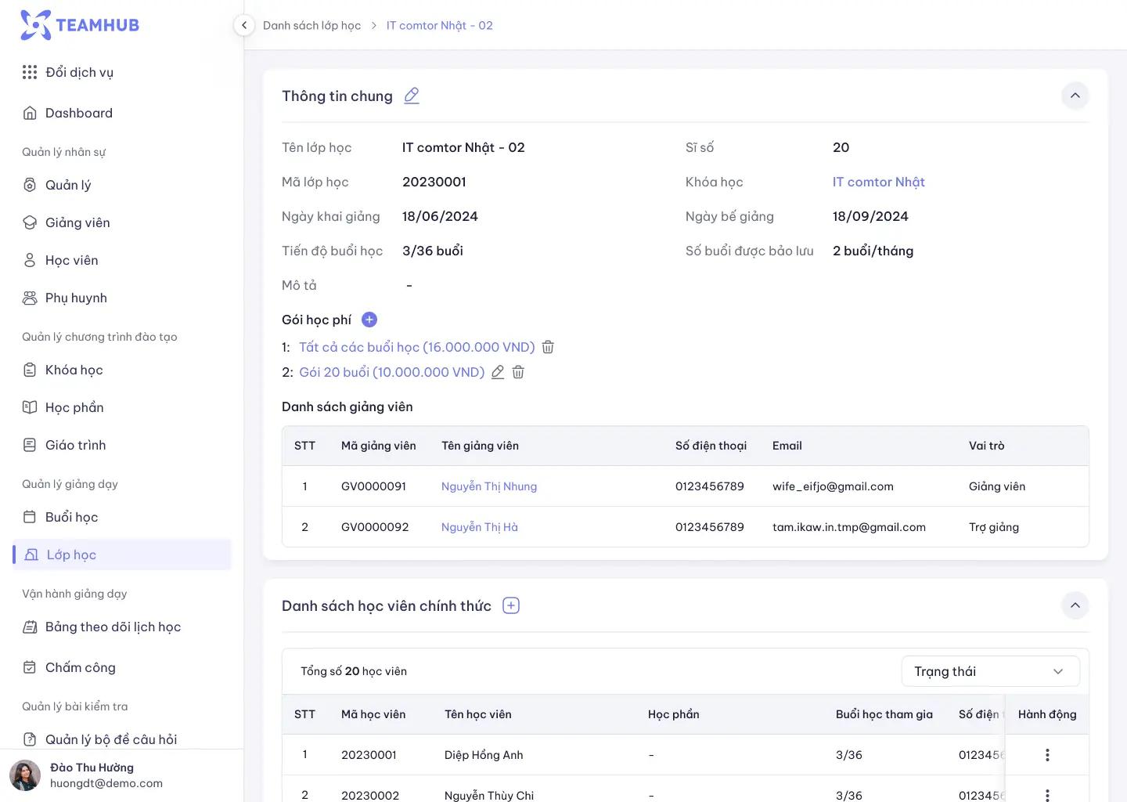Screen dimensions: 1127x802
Task: Click the Dashboard home icon
Action: tap(30, 113)
